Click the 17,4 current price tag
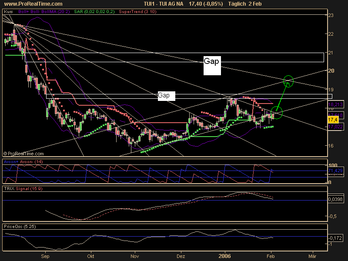This screenshot has height=261, width=348. click(x=332, y=119)
